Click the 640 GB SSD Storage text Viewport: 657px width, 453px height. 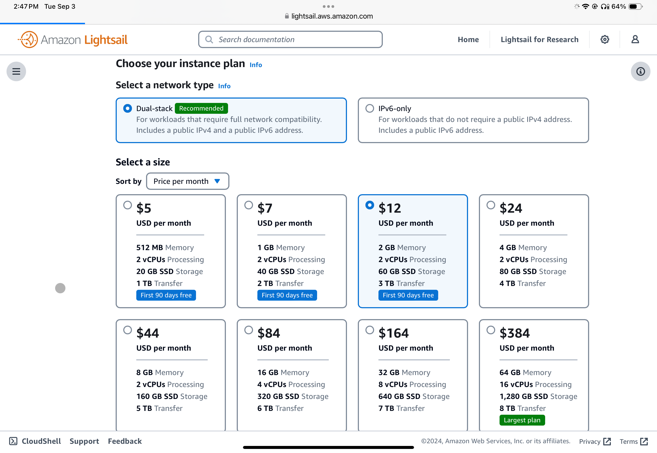[x=414, y=396]
